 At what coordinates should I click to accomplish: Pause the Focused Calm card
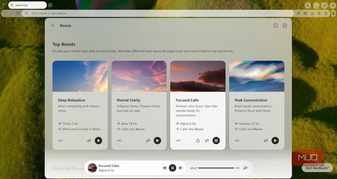(216, 140)
